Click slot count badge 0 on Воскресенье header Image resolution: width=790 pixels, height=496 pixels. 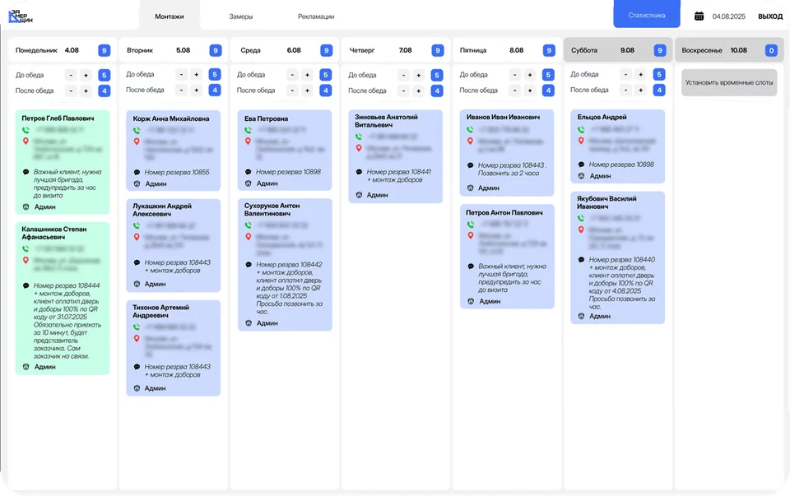[x=771, y=50]
